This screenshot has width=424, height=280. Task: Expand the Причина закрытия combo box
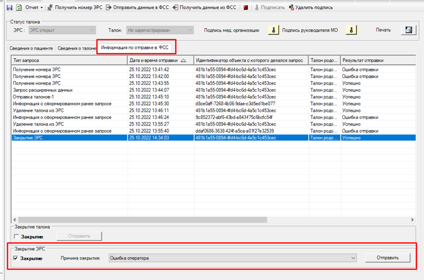pos(353,258)
